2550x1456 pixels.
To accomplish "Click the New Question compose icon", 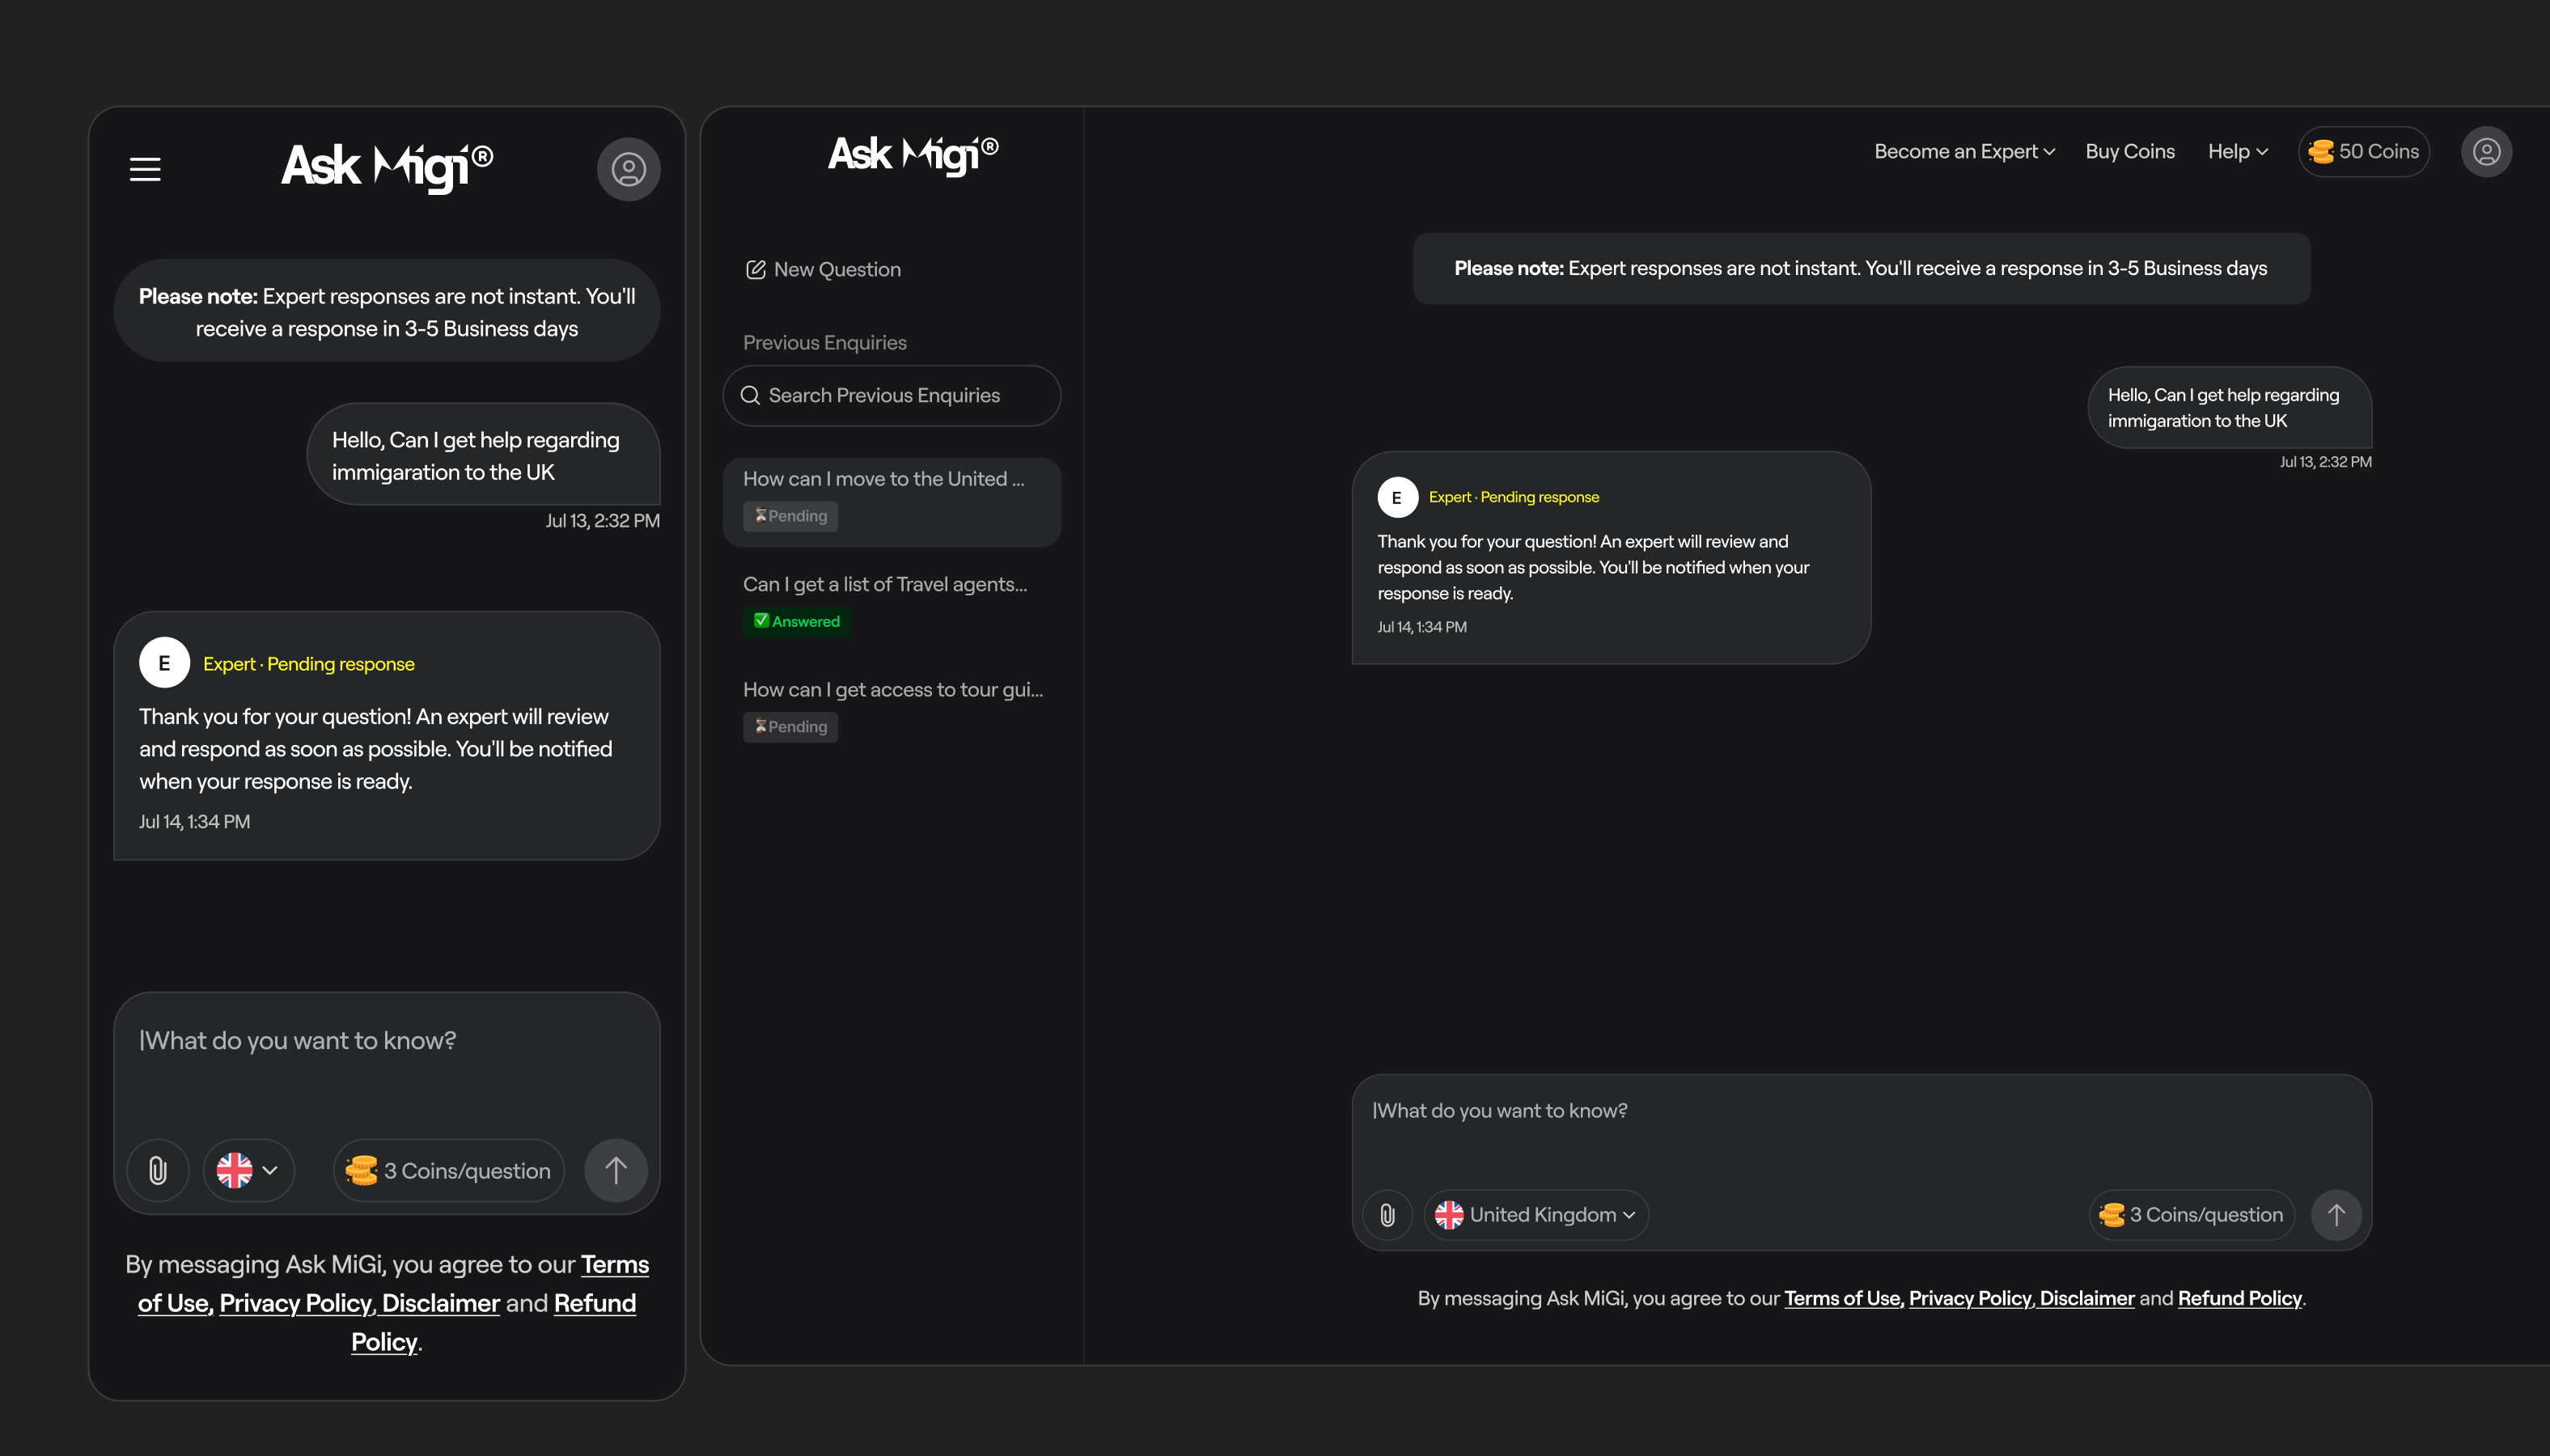I will pos(755,269).
